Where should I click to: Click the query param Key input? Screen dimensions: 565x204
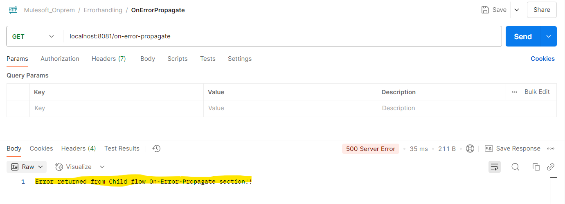pyautogui.click(x=117, y=108)
